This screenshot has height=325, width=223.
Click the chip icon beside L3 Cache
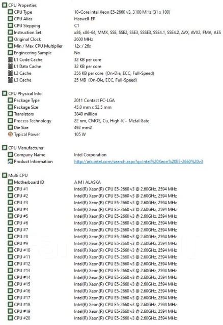click(10, 80)
